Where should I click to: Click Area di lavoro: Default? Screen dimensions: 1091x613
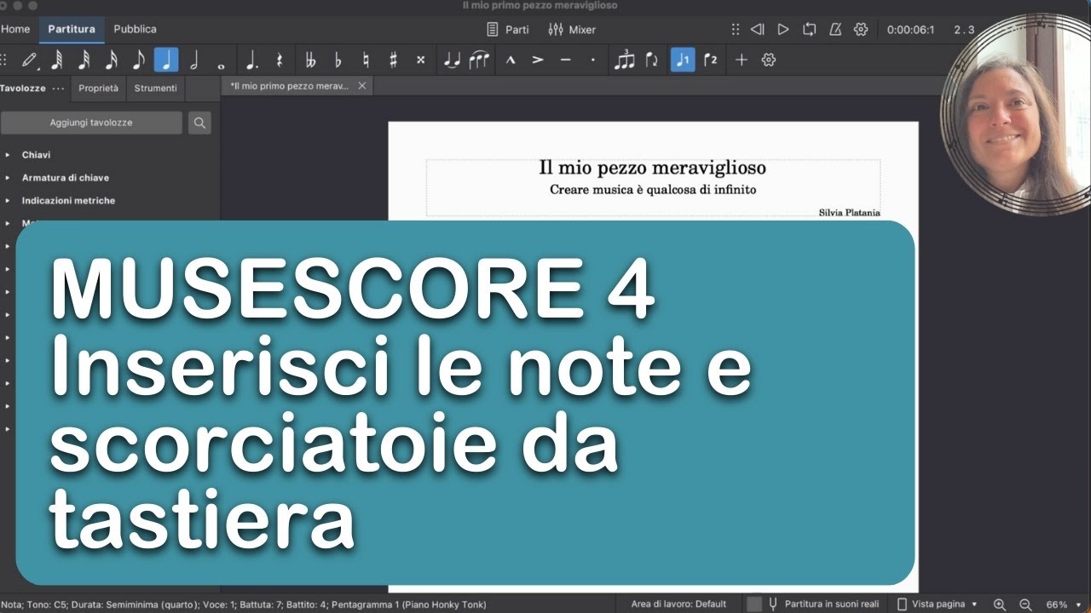(x=678, y=604)
